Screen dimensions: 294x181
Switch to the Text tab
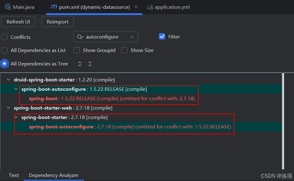pos(14,175)
